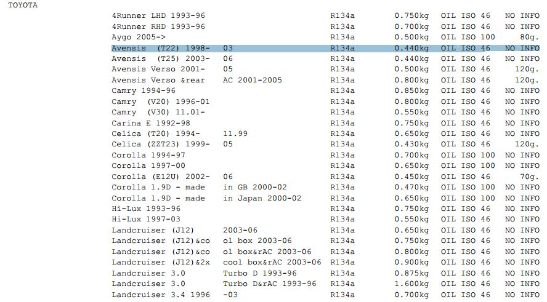
Task: Click the 80g. oil quantity value
Action: point(529,37)
